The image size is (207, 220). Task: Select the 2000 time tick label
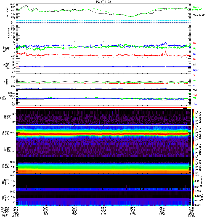[x=74, y=214]
